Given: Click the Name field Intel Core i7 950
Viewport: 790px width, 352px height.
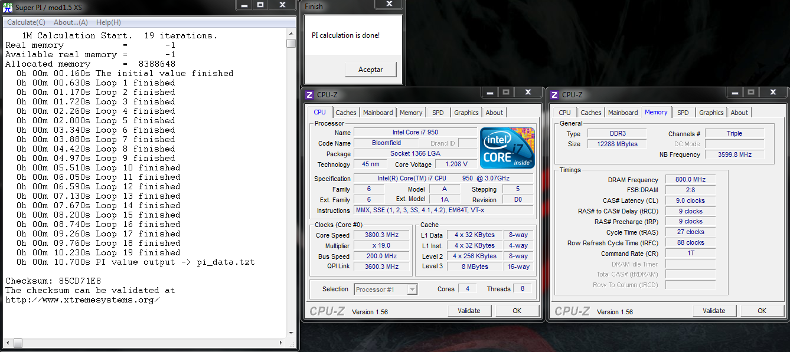Looking at the screenshot, I should 415,133.
